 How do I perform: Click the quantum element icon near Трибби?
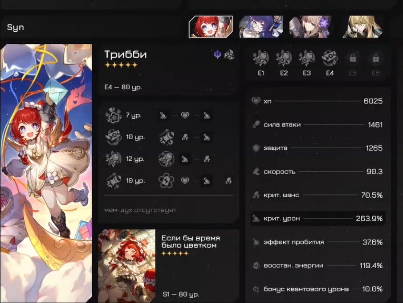[217, 54]
